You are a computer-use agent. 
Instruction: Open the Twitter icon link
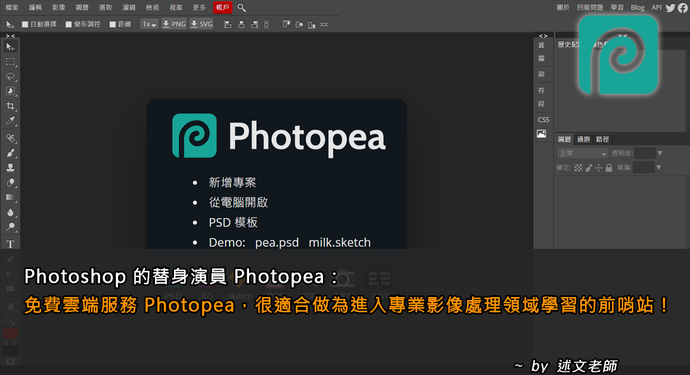670,8
